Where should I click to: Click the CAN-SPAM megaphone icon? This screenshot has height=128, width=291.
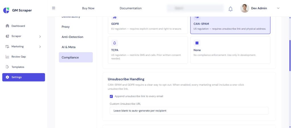click(197, 17)
